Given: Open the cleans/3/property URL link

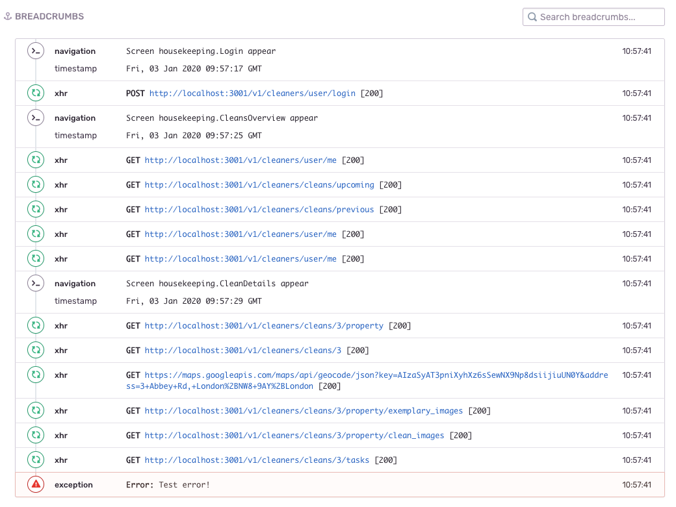Looking at the screenshot, I should [264, 326].
